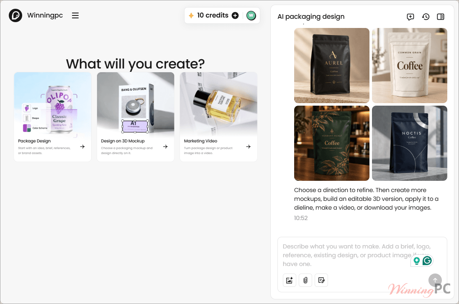Open the Grammarly icon in the text box
Viewport: 459px width, 304px height.
[427, 261]
